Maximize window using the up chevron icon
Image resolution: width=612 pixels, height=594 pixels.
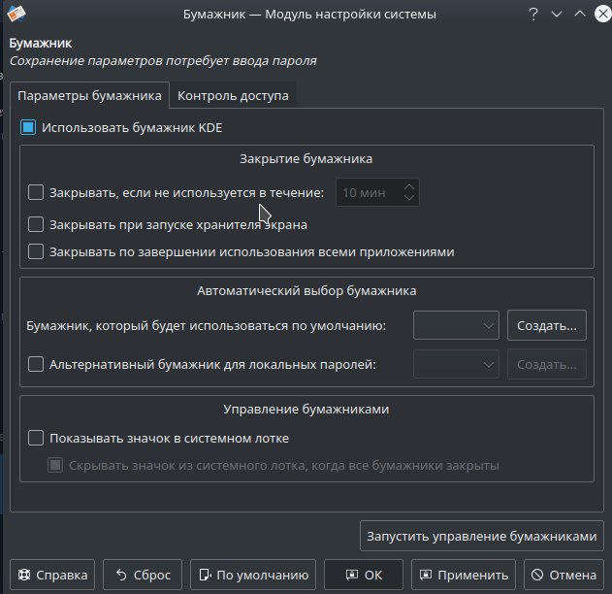coord(580,14)
